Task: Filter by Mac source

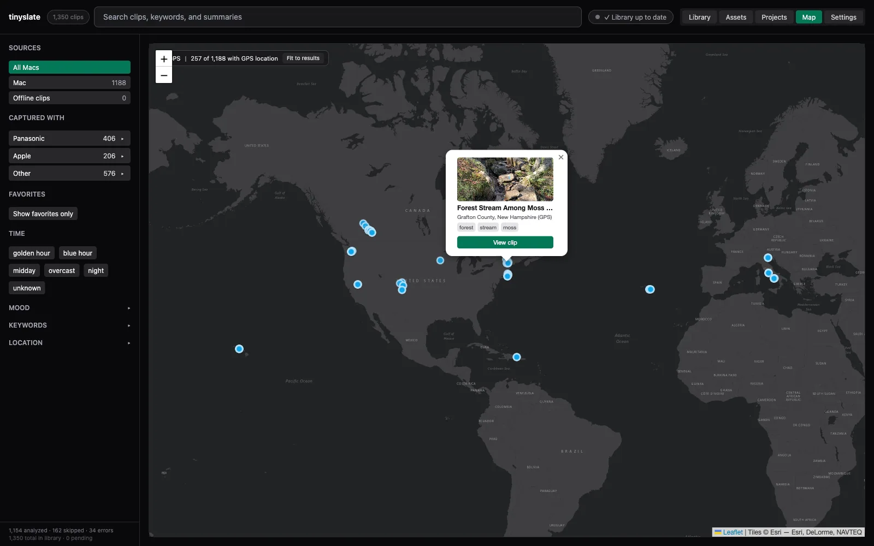Action: 69,82
